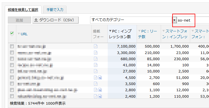Click the text format icon in 7,100,000 row
This screenshot has width=209, height=108.
96,46
